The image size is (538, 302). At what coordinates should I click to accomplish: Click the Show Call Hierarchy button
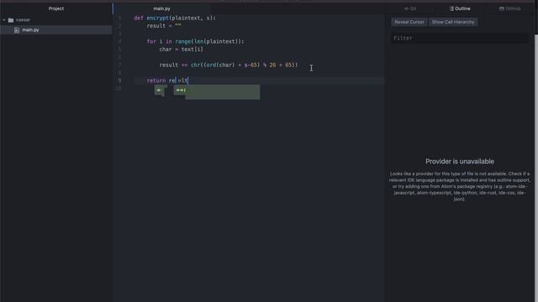[x=453, y=22]
